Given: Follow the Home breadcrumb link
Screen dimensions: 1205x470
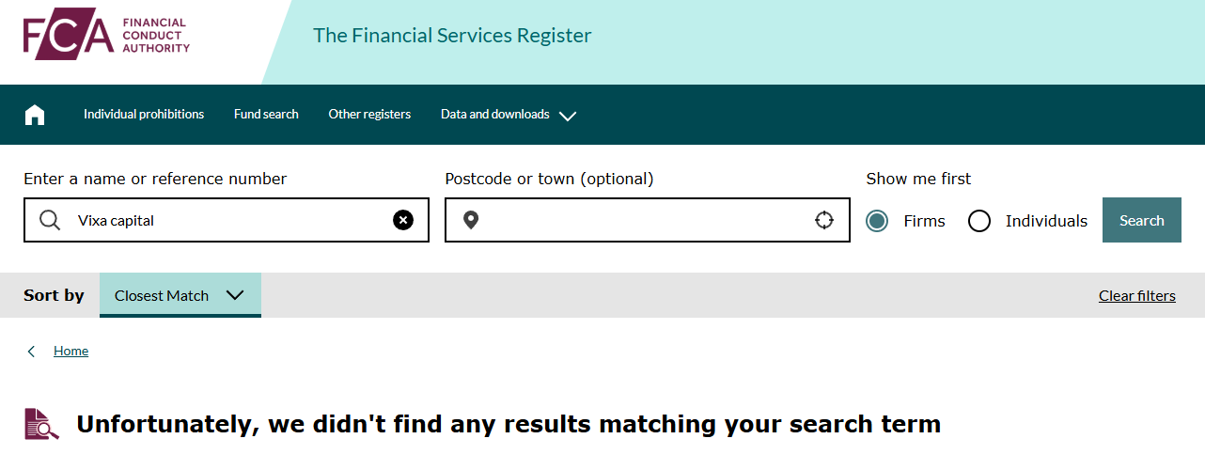Looking at the screenshot, I should pos(70,352).
